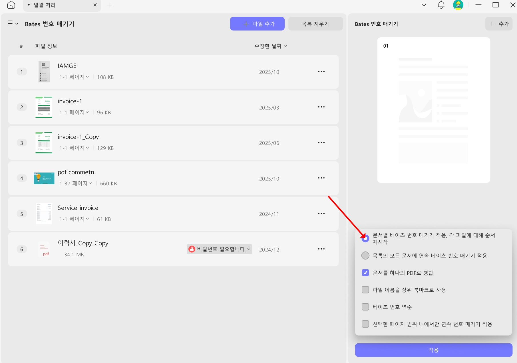Click row number 4 badge
Viewport: 517px width, 363px height.
(22, 179)
